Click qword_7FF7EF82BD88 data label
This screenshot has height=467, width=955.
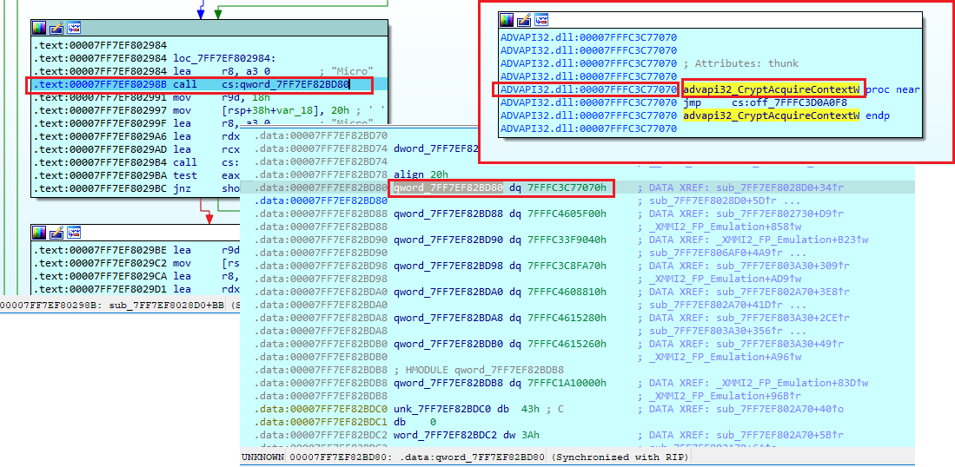coord(448,214)
